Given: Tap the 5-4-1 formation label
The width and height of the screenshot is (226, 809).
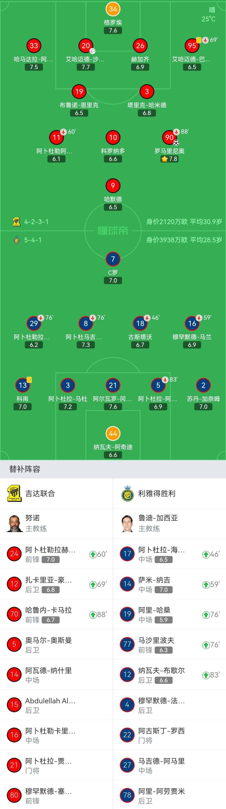Looking at the screenshot, I should click(33, 240).
